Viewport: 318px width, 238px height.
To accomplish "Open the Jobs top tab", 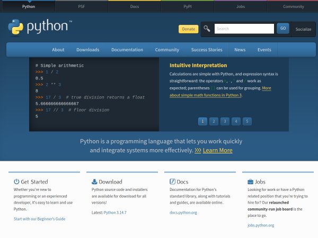I will point(241,6).
